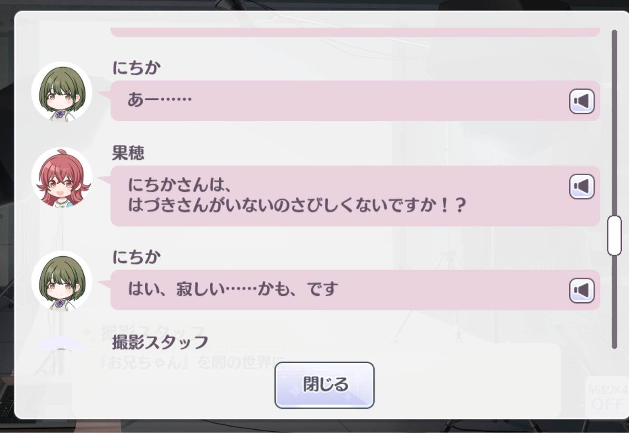Viewport: 629px width, 433px height.
Task: Click Kaho's red-haired avatar icon
Action: tap(62, 177)
